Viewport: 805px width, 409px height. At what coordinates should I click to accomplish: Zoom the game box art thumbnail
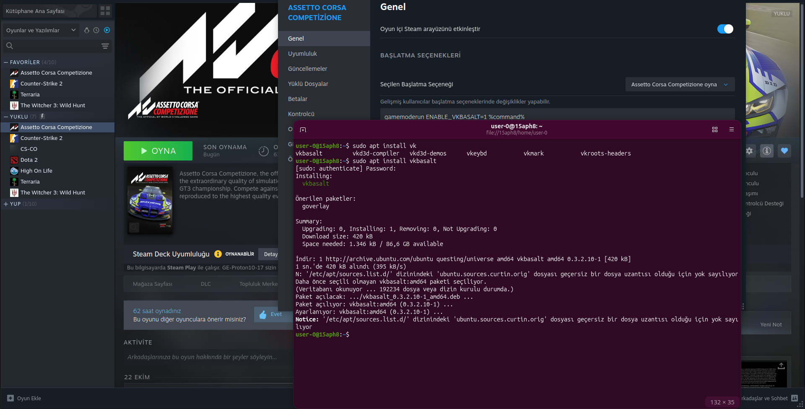pyautogui.click(x=150, y=200)
